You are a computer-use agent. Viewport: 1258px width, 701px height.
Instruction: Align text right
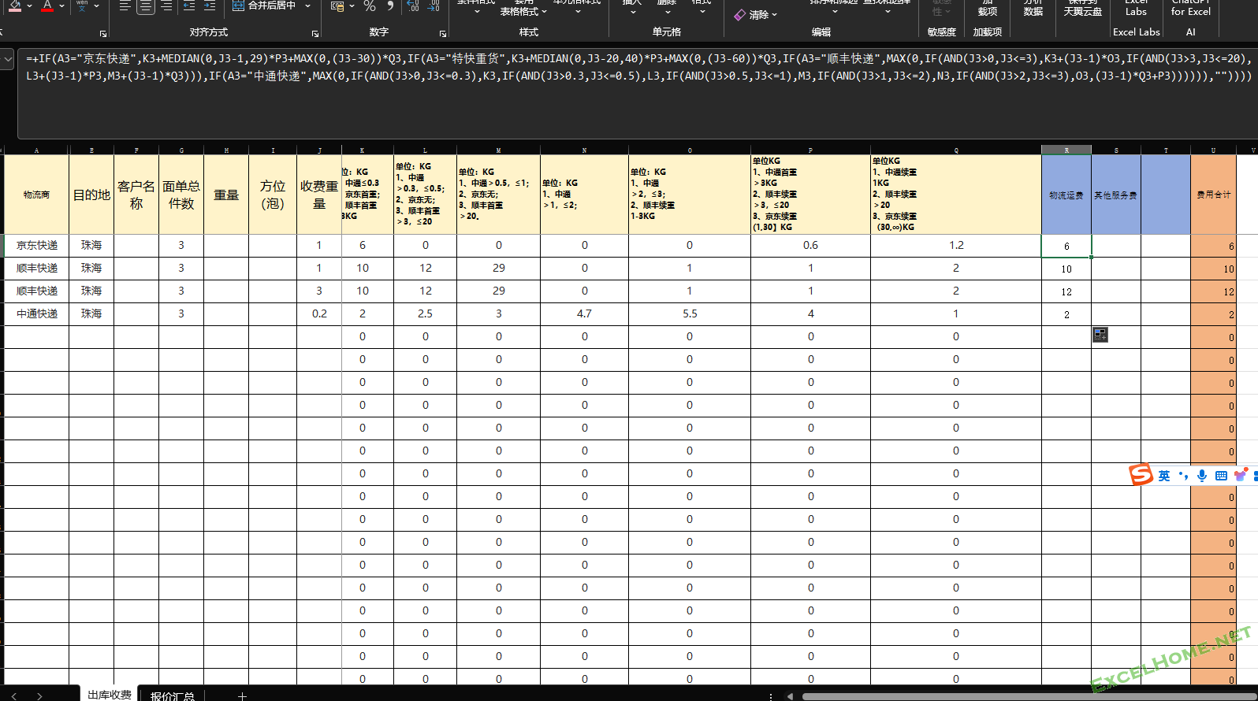click(x=166, y=6)
